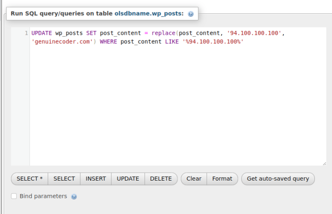Click the UPDATE template button

pyautogui.click(x=128, y=179)
